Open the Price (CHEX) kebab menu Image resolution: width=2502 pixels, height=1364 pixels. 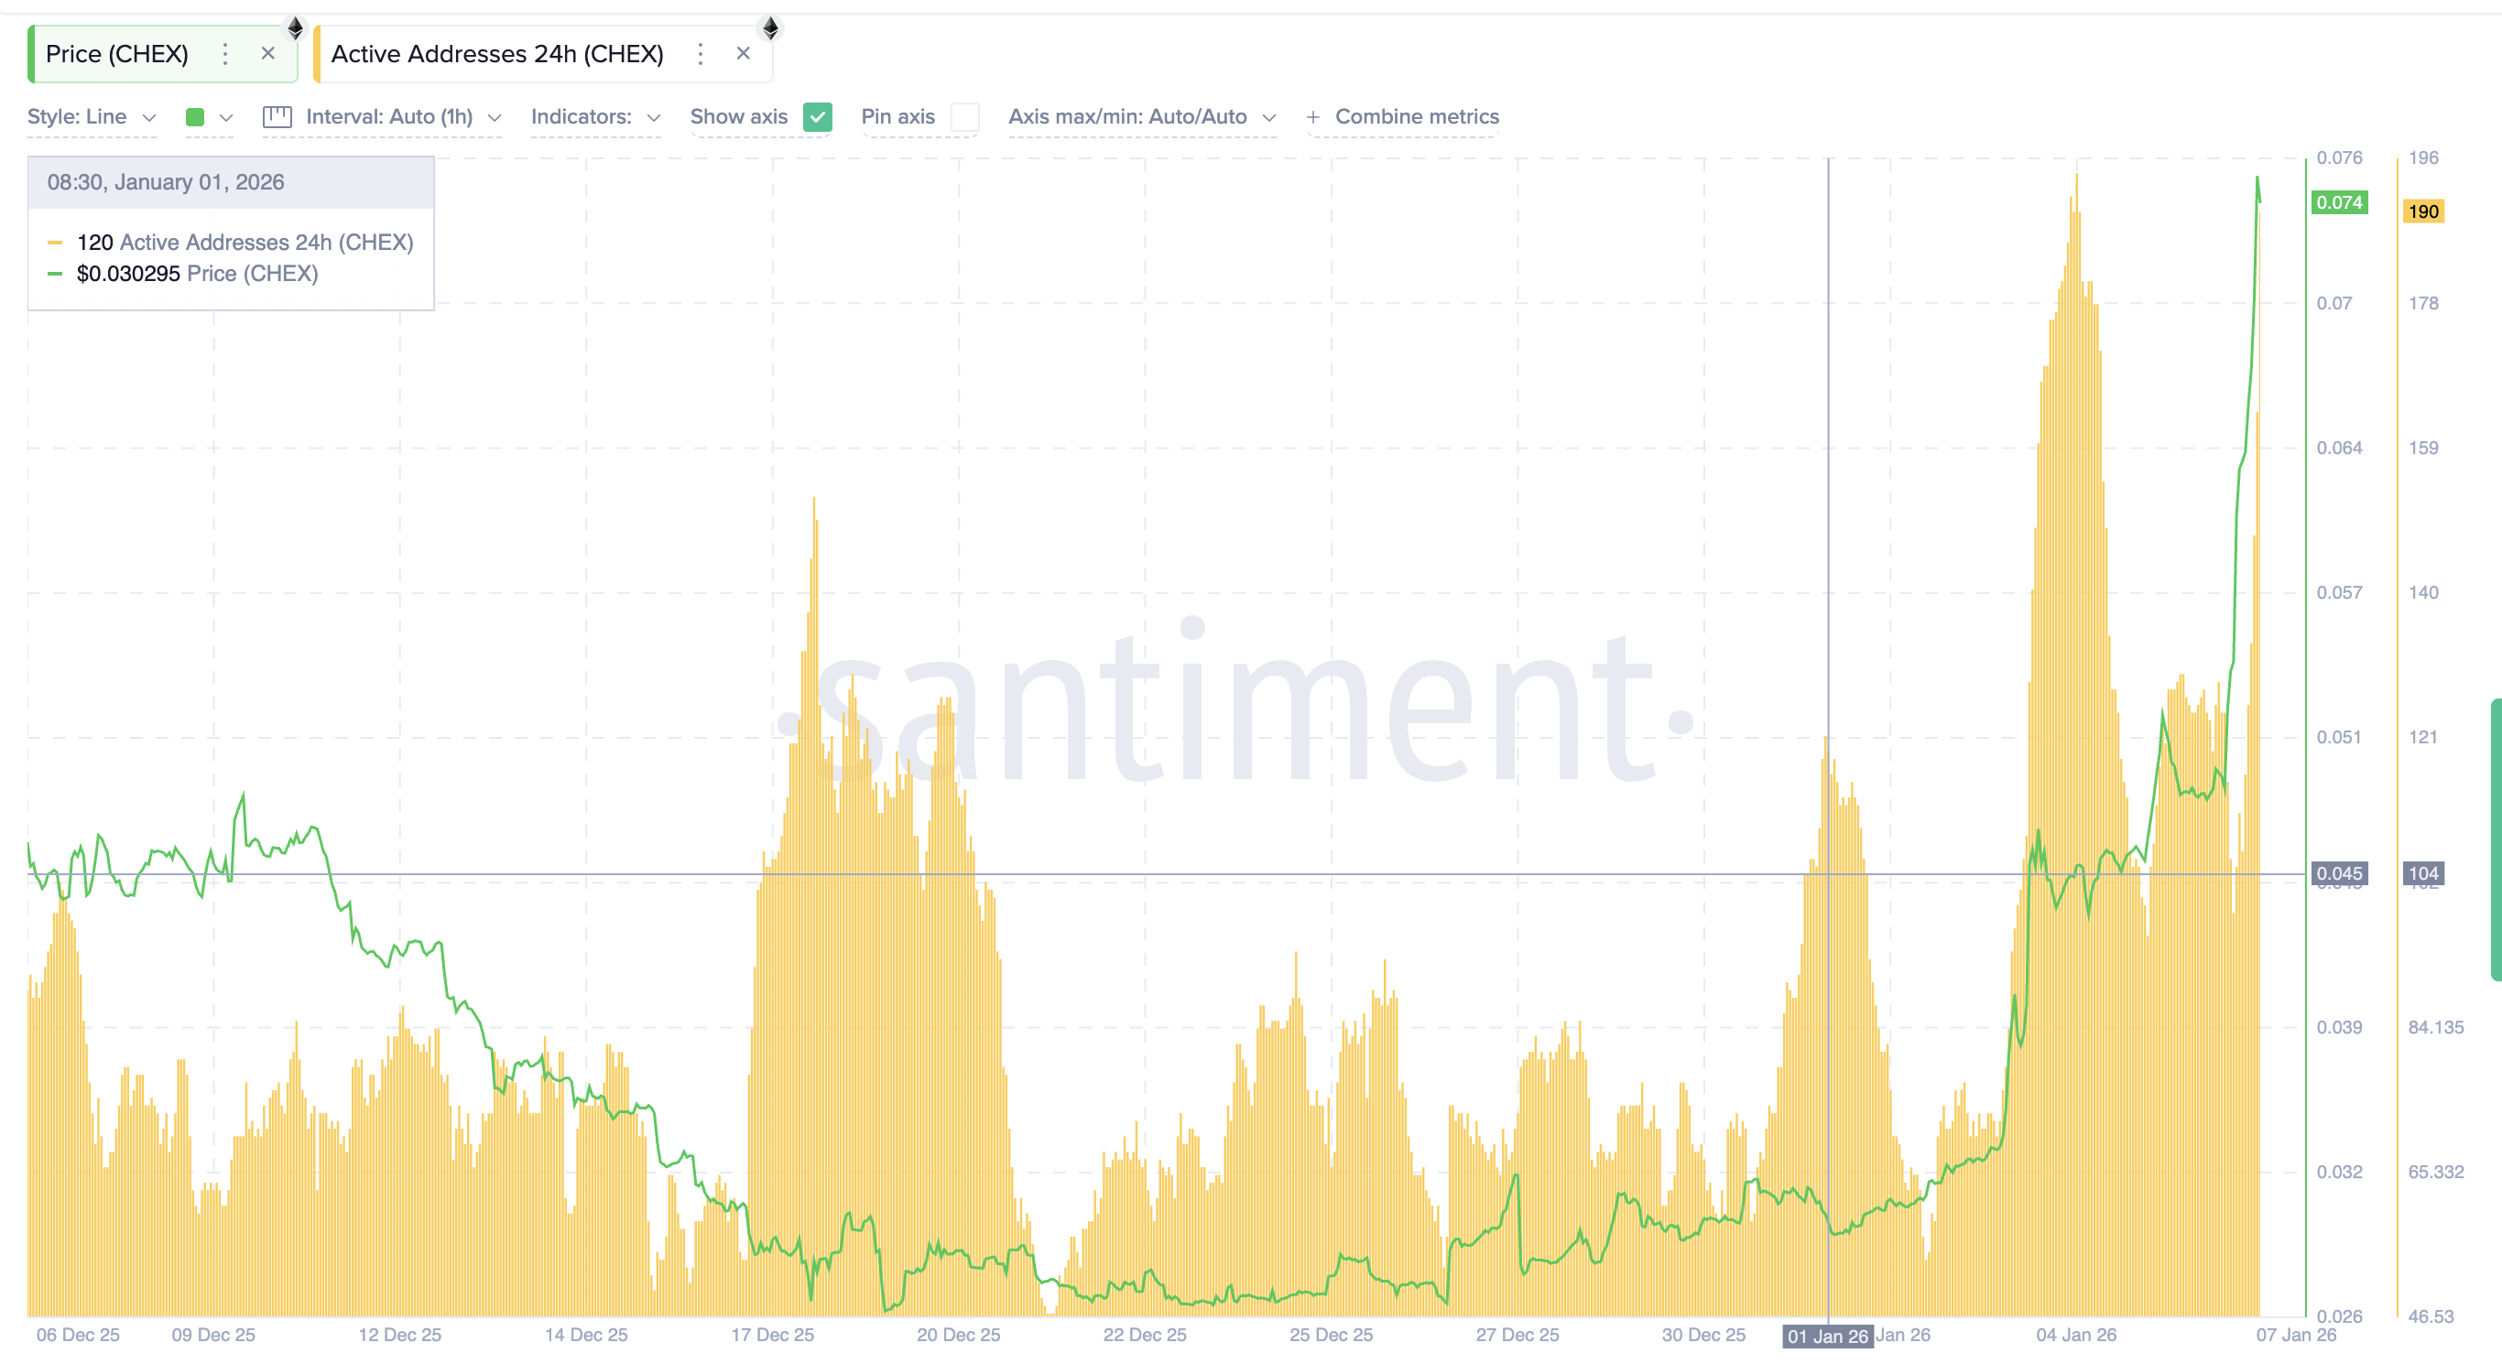(x=225, y=54)
